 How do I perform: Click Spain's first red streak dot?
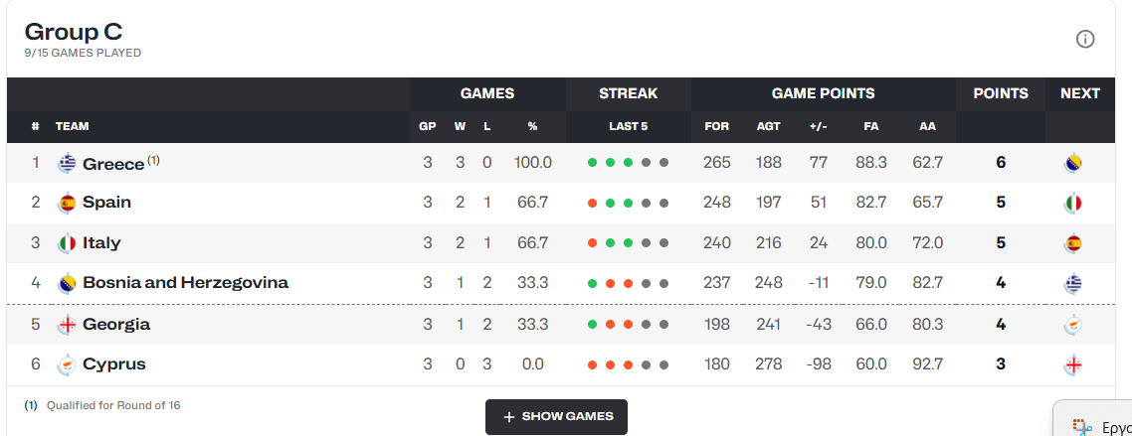[593, 204]
